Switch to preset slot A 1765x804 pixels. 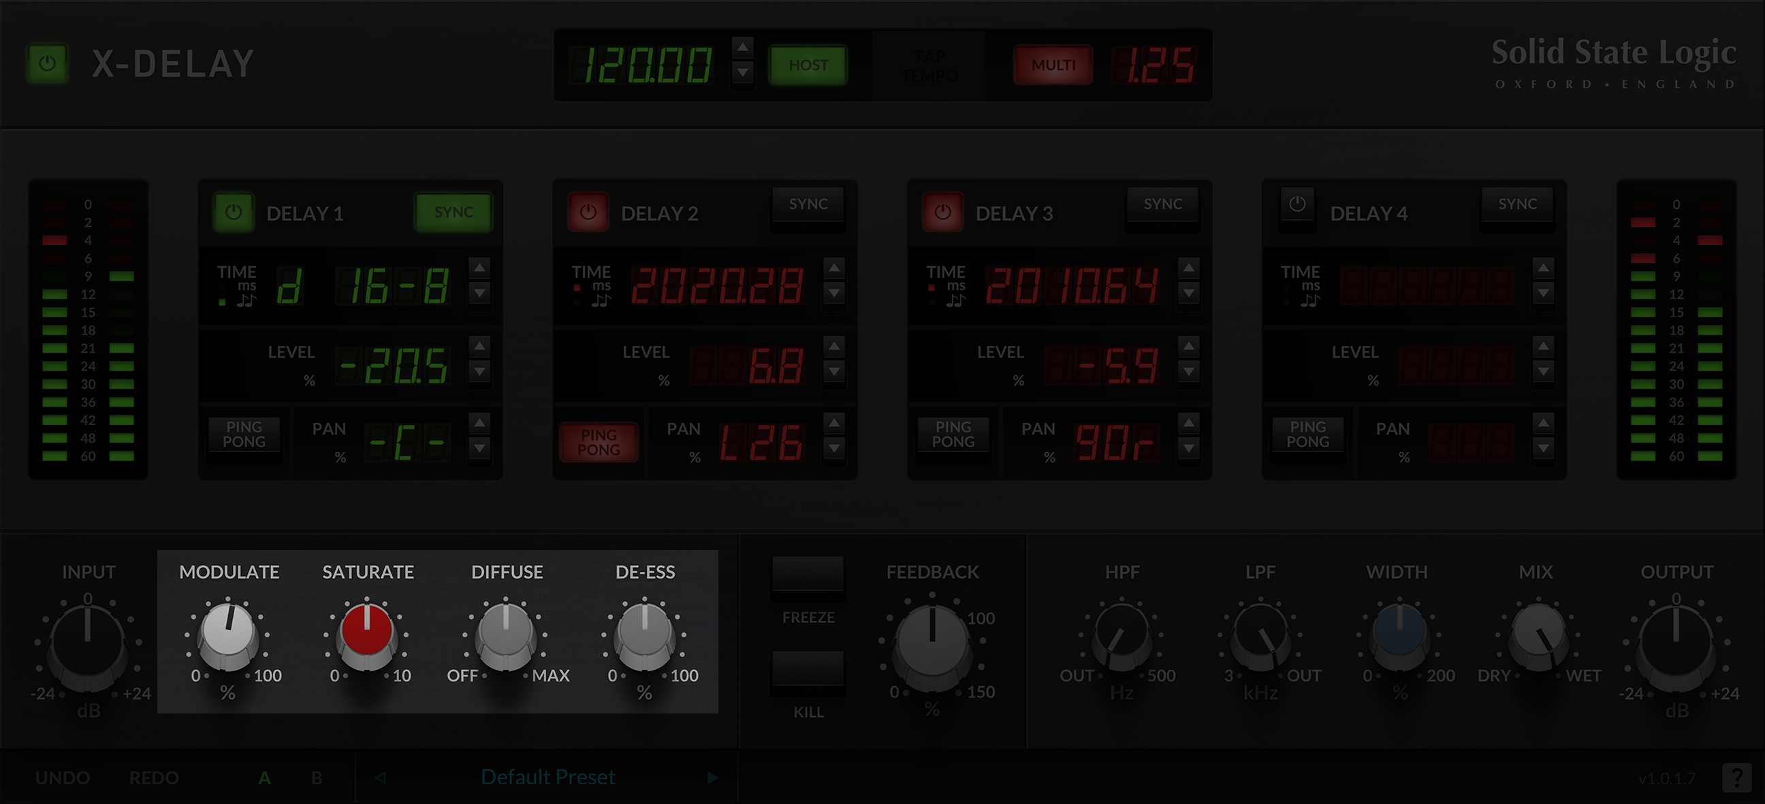pos(265,777)
